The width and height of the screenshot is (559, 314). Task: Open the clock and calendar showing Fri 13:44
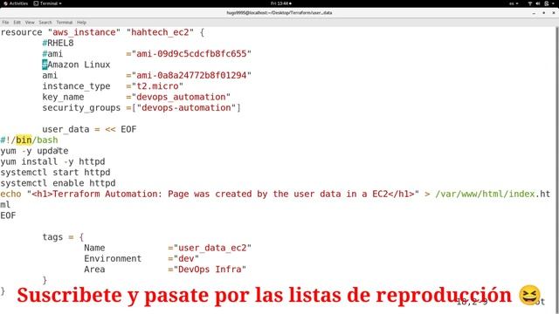point(281,3)
